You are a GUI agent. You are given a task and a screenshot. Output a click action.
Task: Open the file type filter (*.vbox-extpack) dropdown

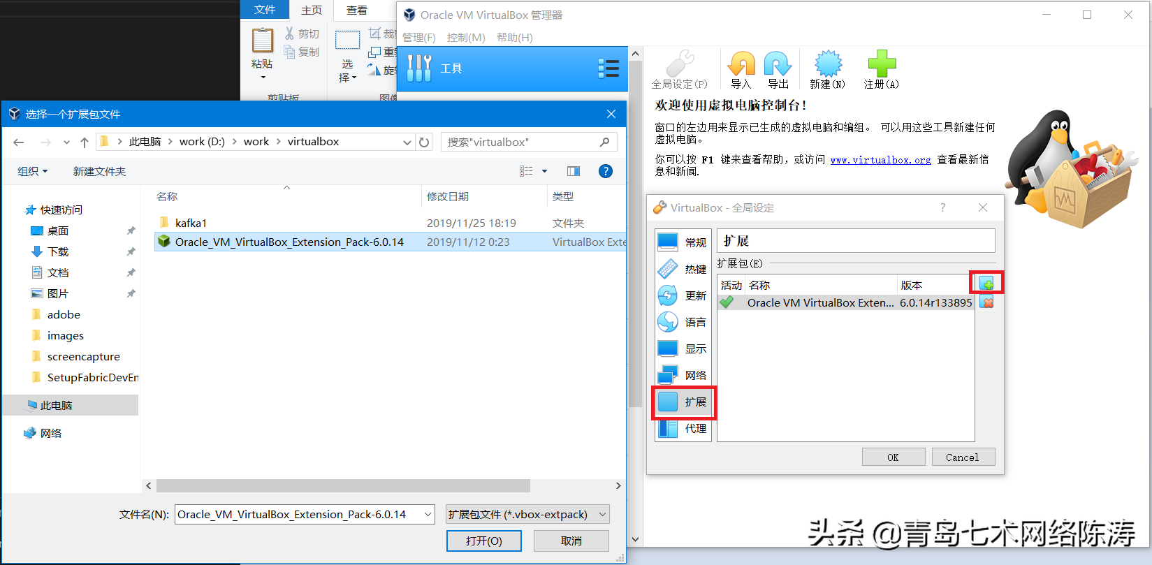point(527,515)
